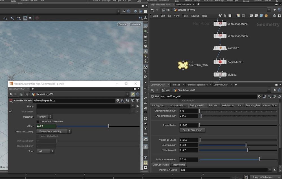The width and height of the screenshot is (282, 179).
Task: Toggle the Alpha Mask parameter checkmark
Action: [x=10, y=111]
